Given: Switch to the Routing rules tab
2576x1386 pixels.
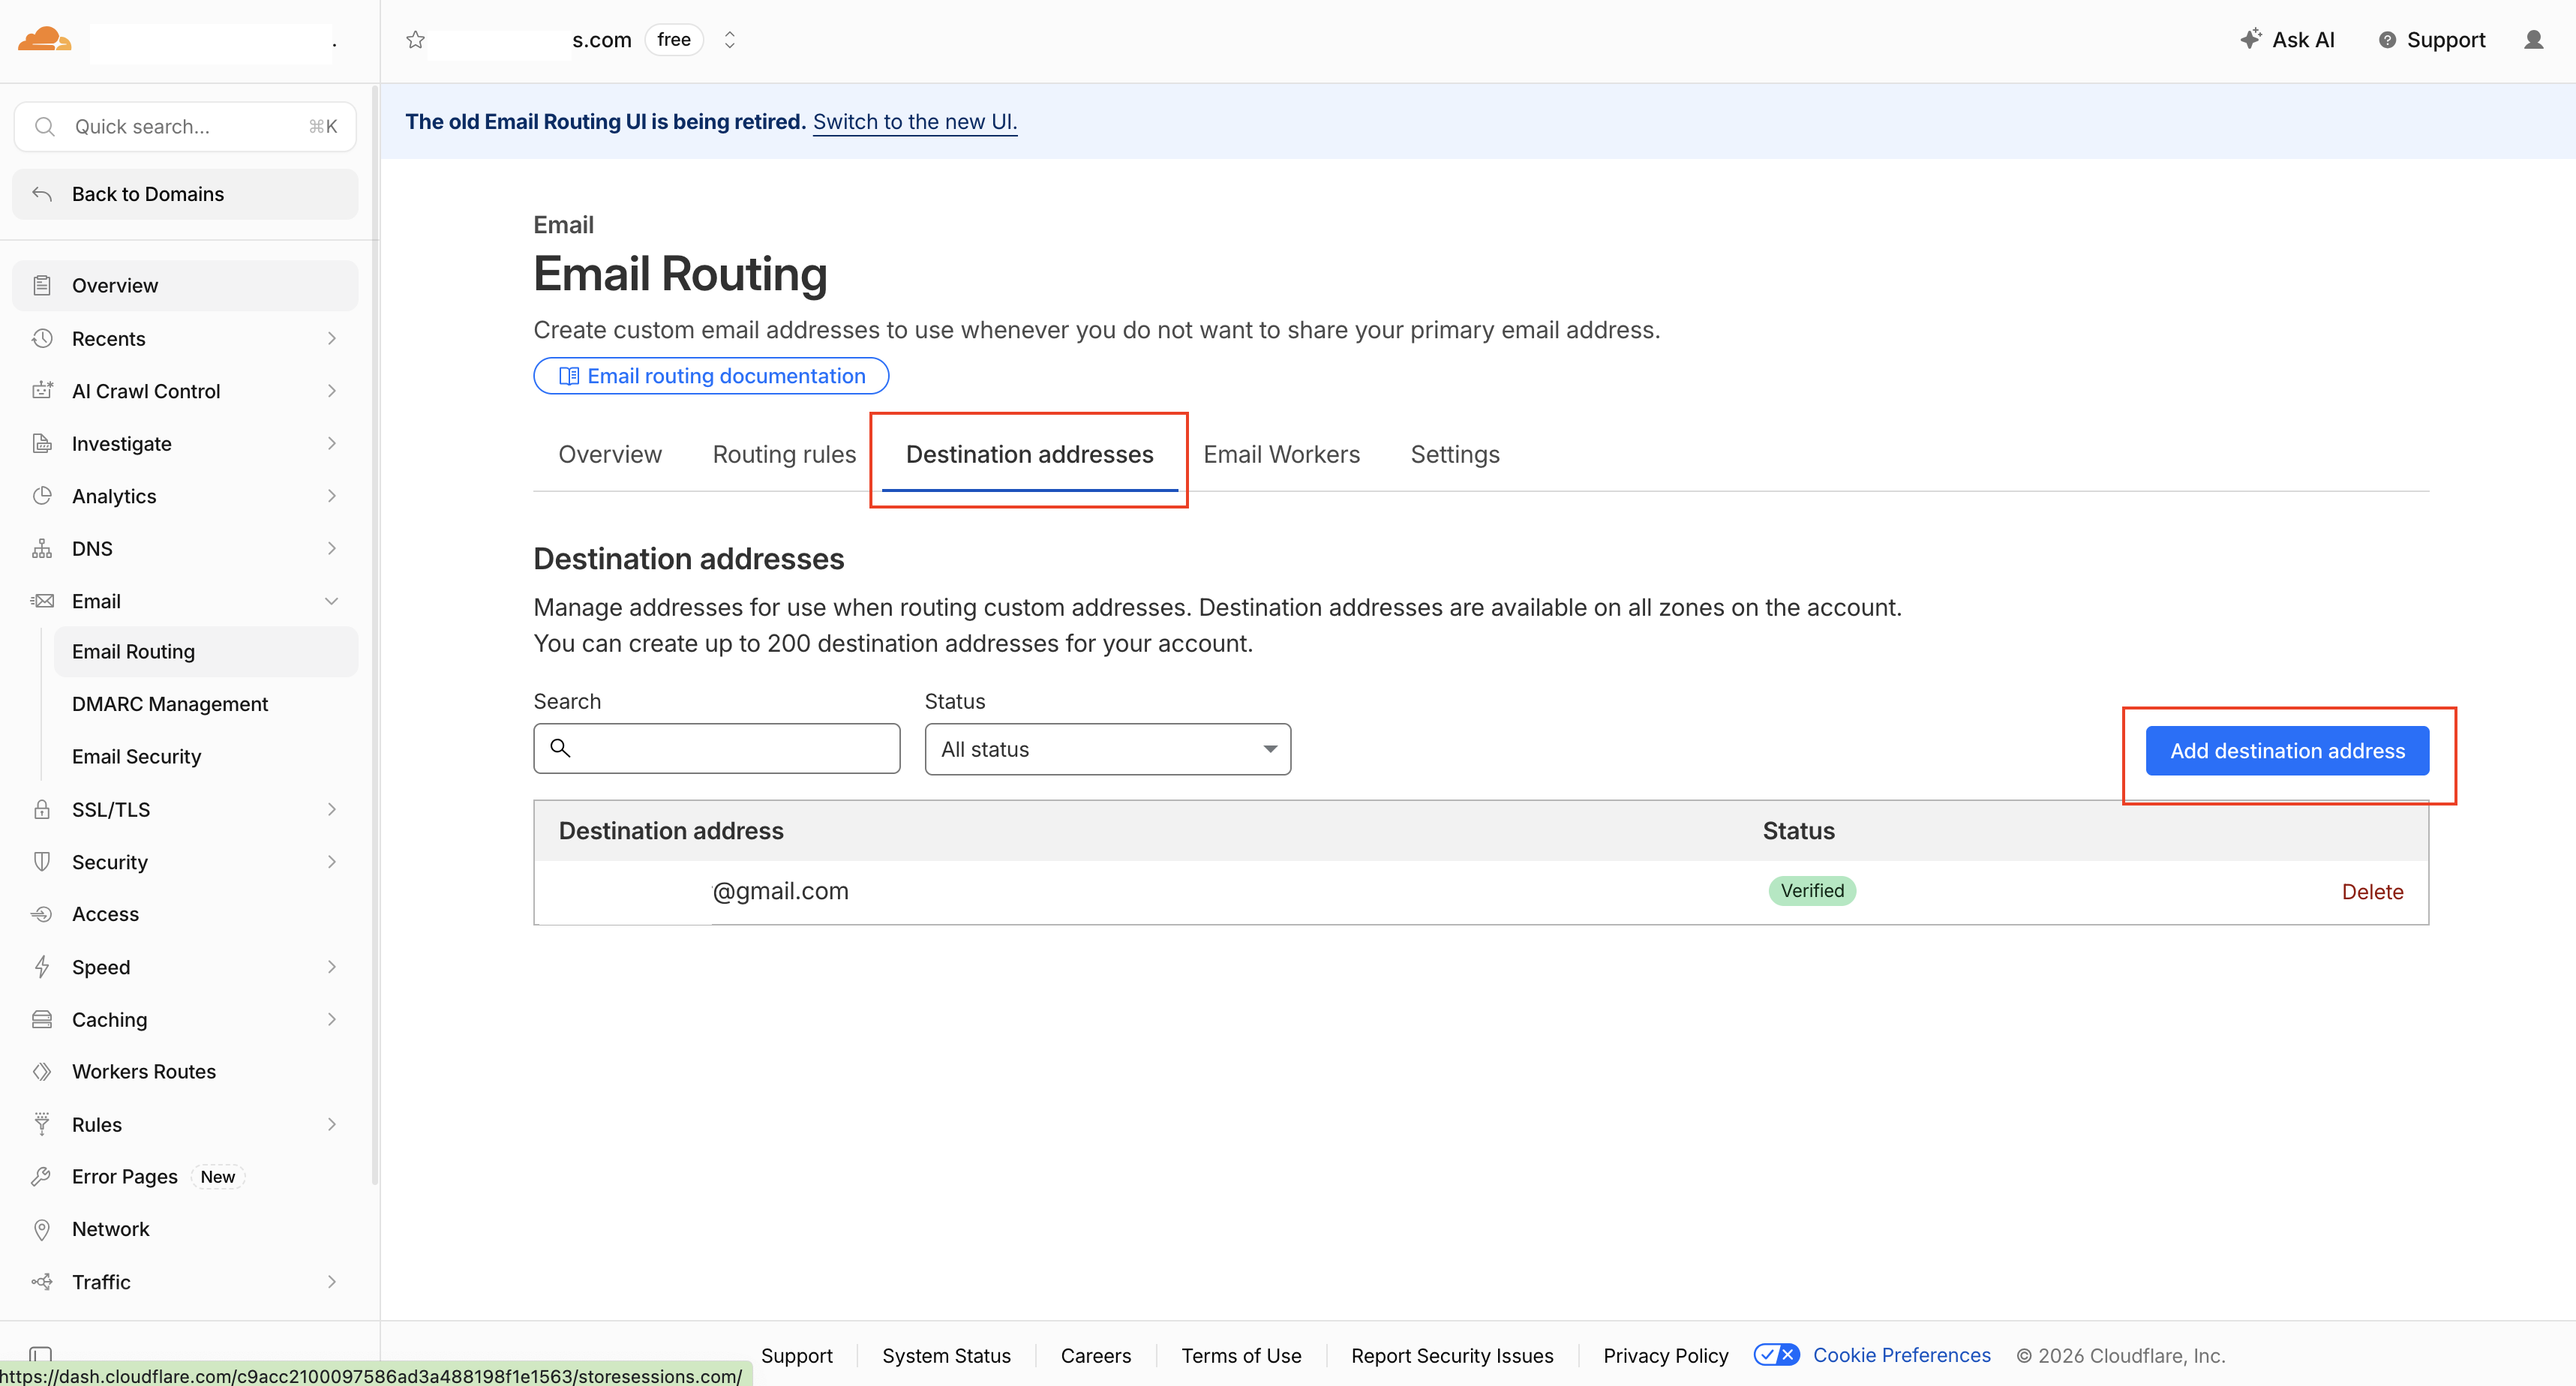Looking at the screenshot, I should click(784, 455).
